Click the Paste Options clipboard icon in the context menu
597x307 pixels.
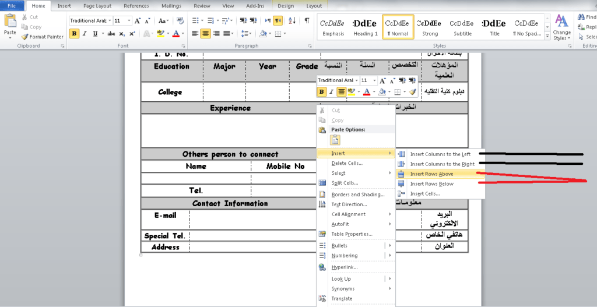click(x=335, y=140)
